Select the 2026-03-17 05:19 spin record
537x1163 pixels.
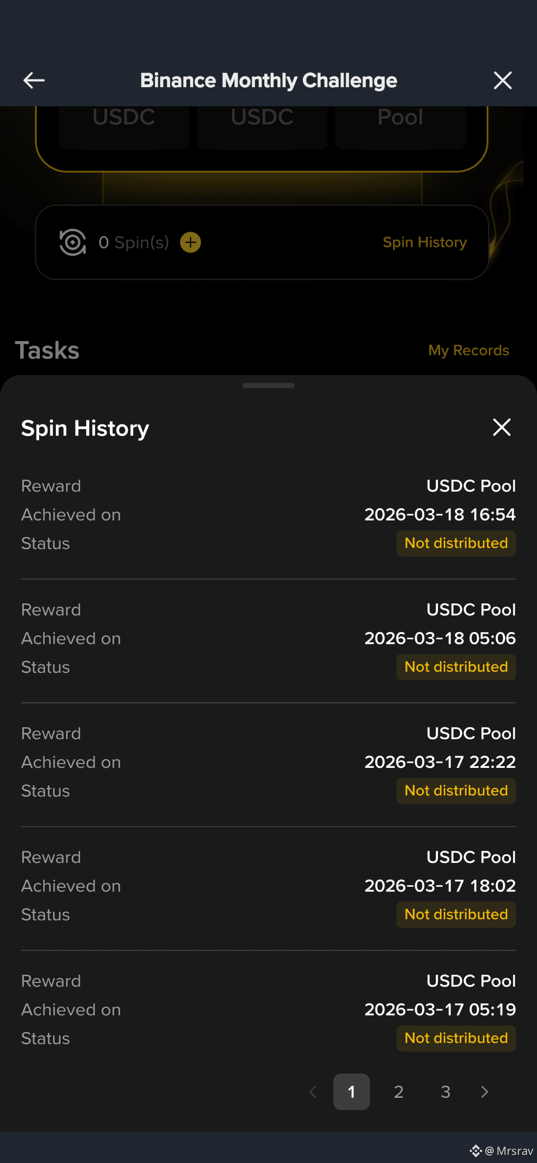coord(268,1010)
